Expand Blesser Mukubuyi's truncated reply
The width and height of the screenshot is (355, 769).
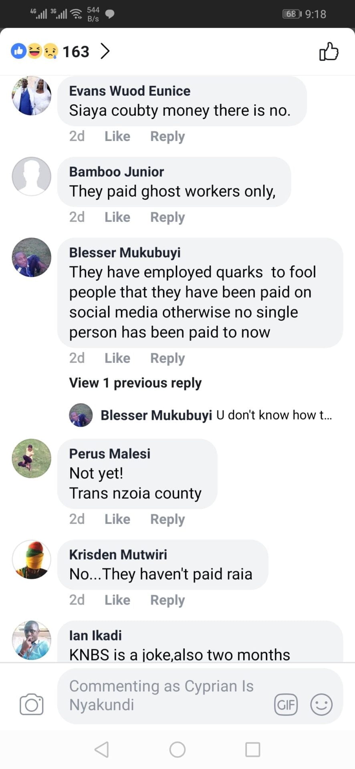click(x=274, y=415)
